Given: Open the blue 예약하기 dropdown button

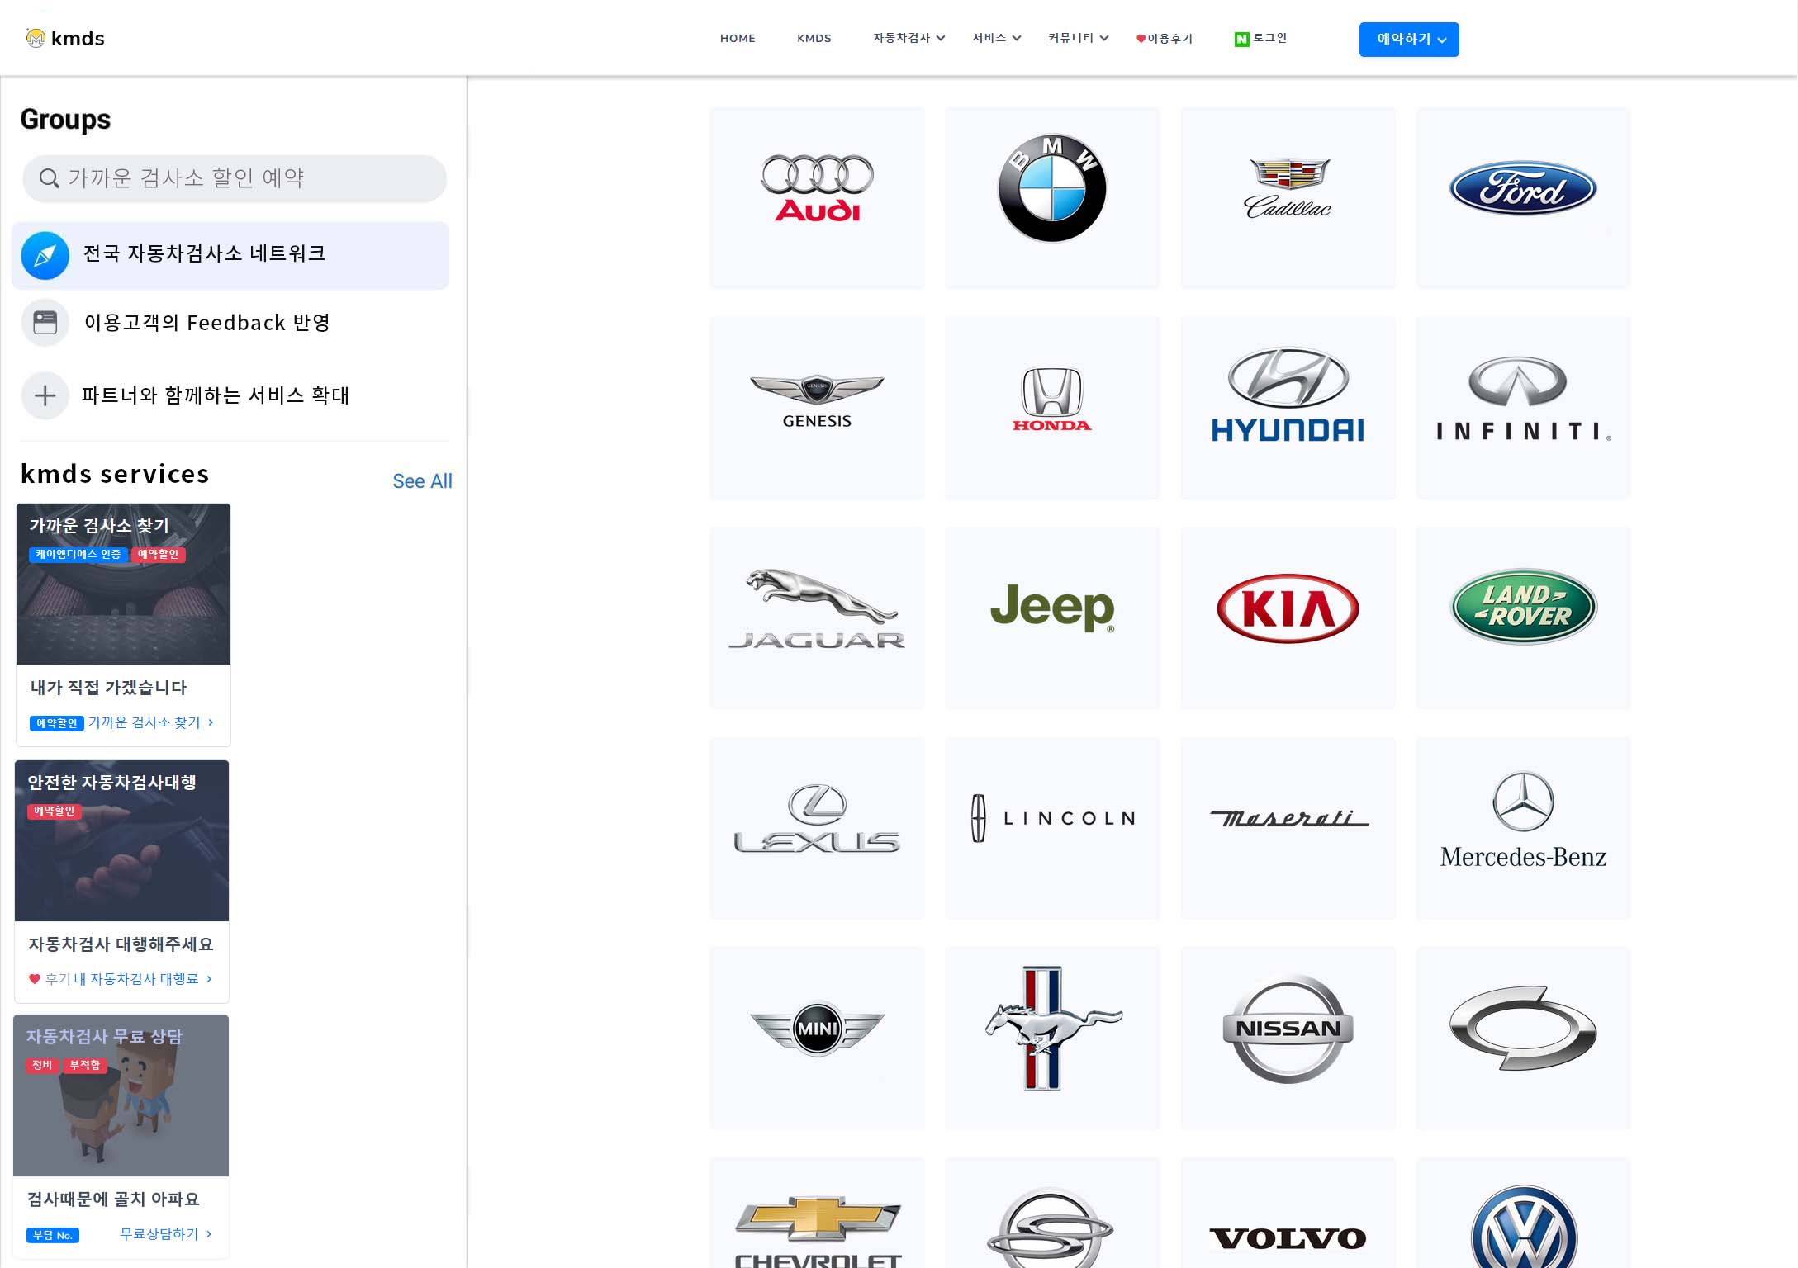Looking at the screenshot, I should (x=1409, y=40).
